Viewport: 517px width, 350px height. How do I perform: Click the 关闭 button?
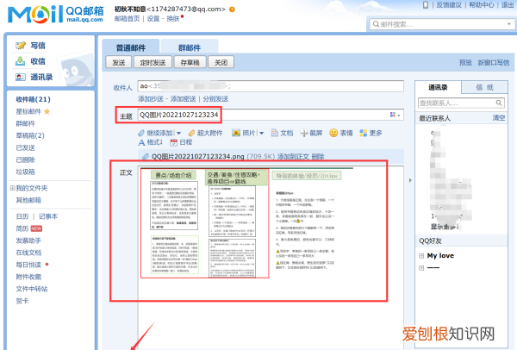click(x=221, y=62)
